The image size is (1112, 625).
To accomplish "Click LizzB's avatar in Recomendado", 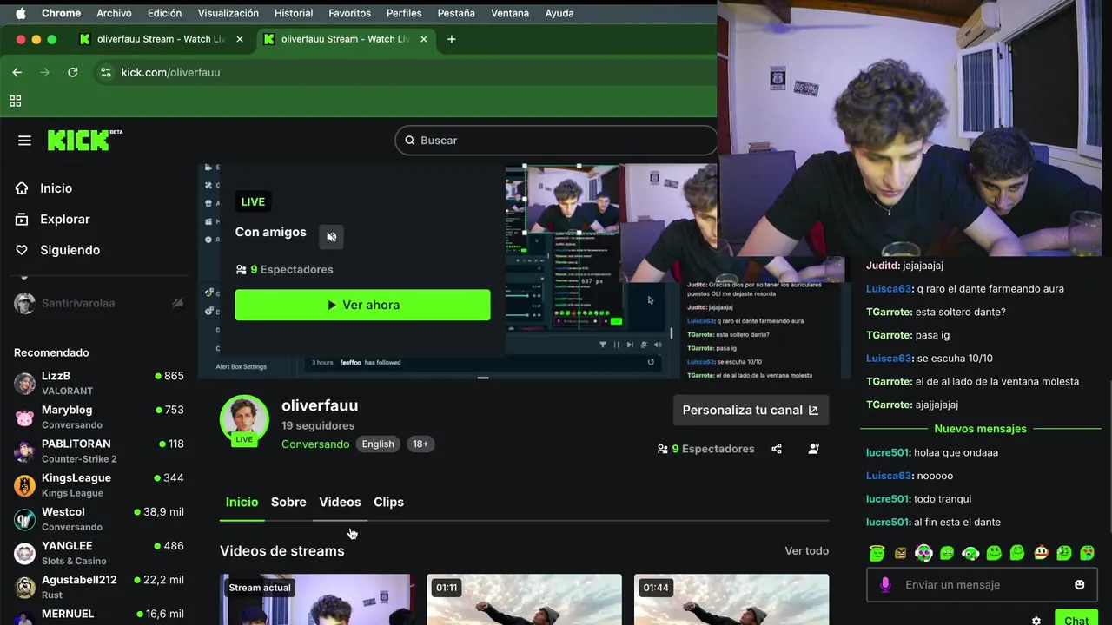I will click(x=25, y=383).
